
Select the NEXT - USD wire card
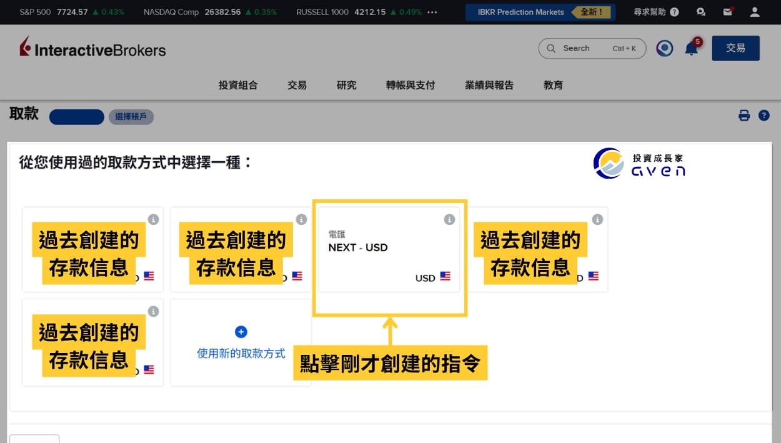tap(389, 249)
